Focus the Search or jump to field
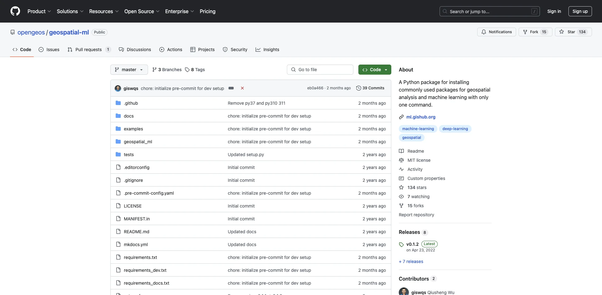Image resolution: width=602 pixels, height=295 pixels. pos(489,11)
